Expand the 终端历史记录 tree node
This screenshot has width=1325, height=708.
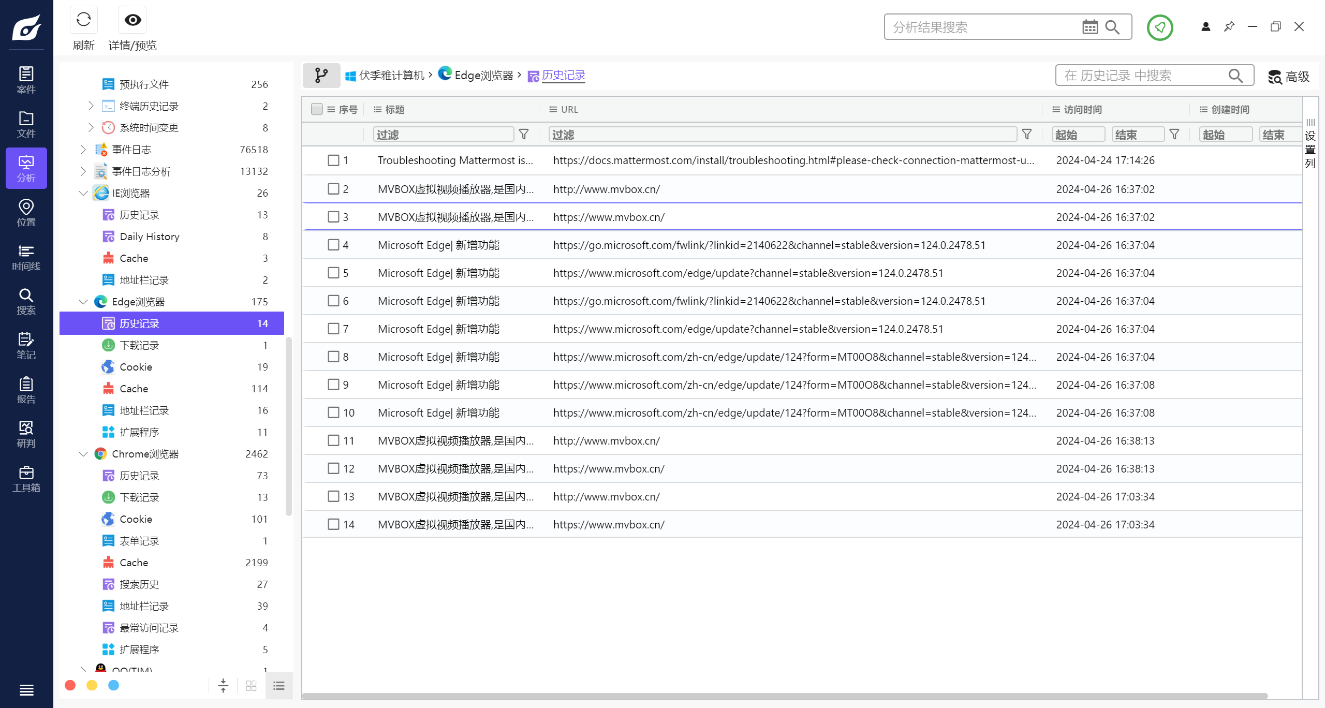coord(91,106)
